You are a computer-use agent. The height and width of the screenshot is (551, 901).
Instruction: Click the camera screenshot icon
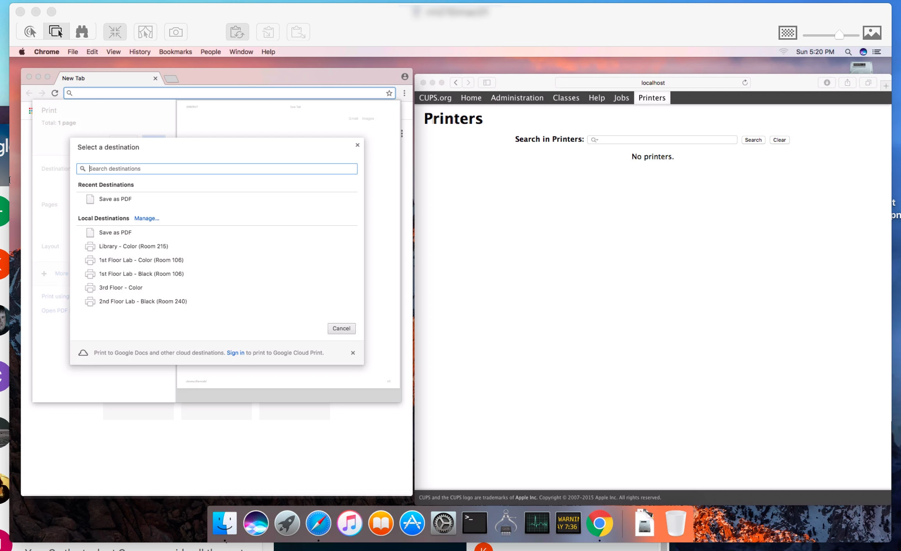coord(176,32)
